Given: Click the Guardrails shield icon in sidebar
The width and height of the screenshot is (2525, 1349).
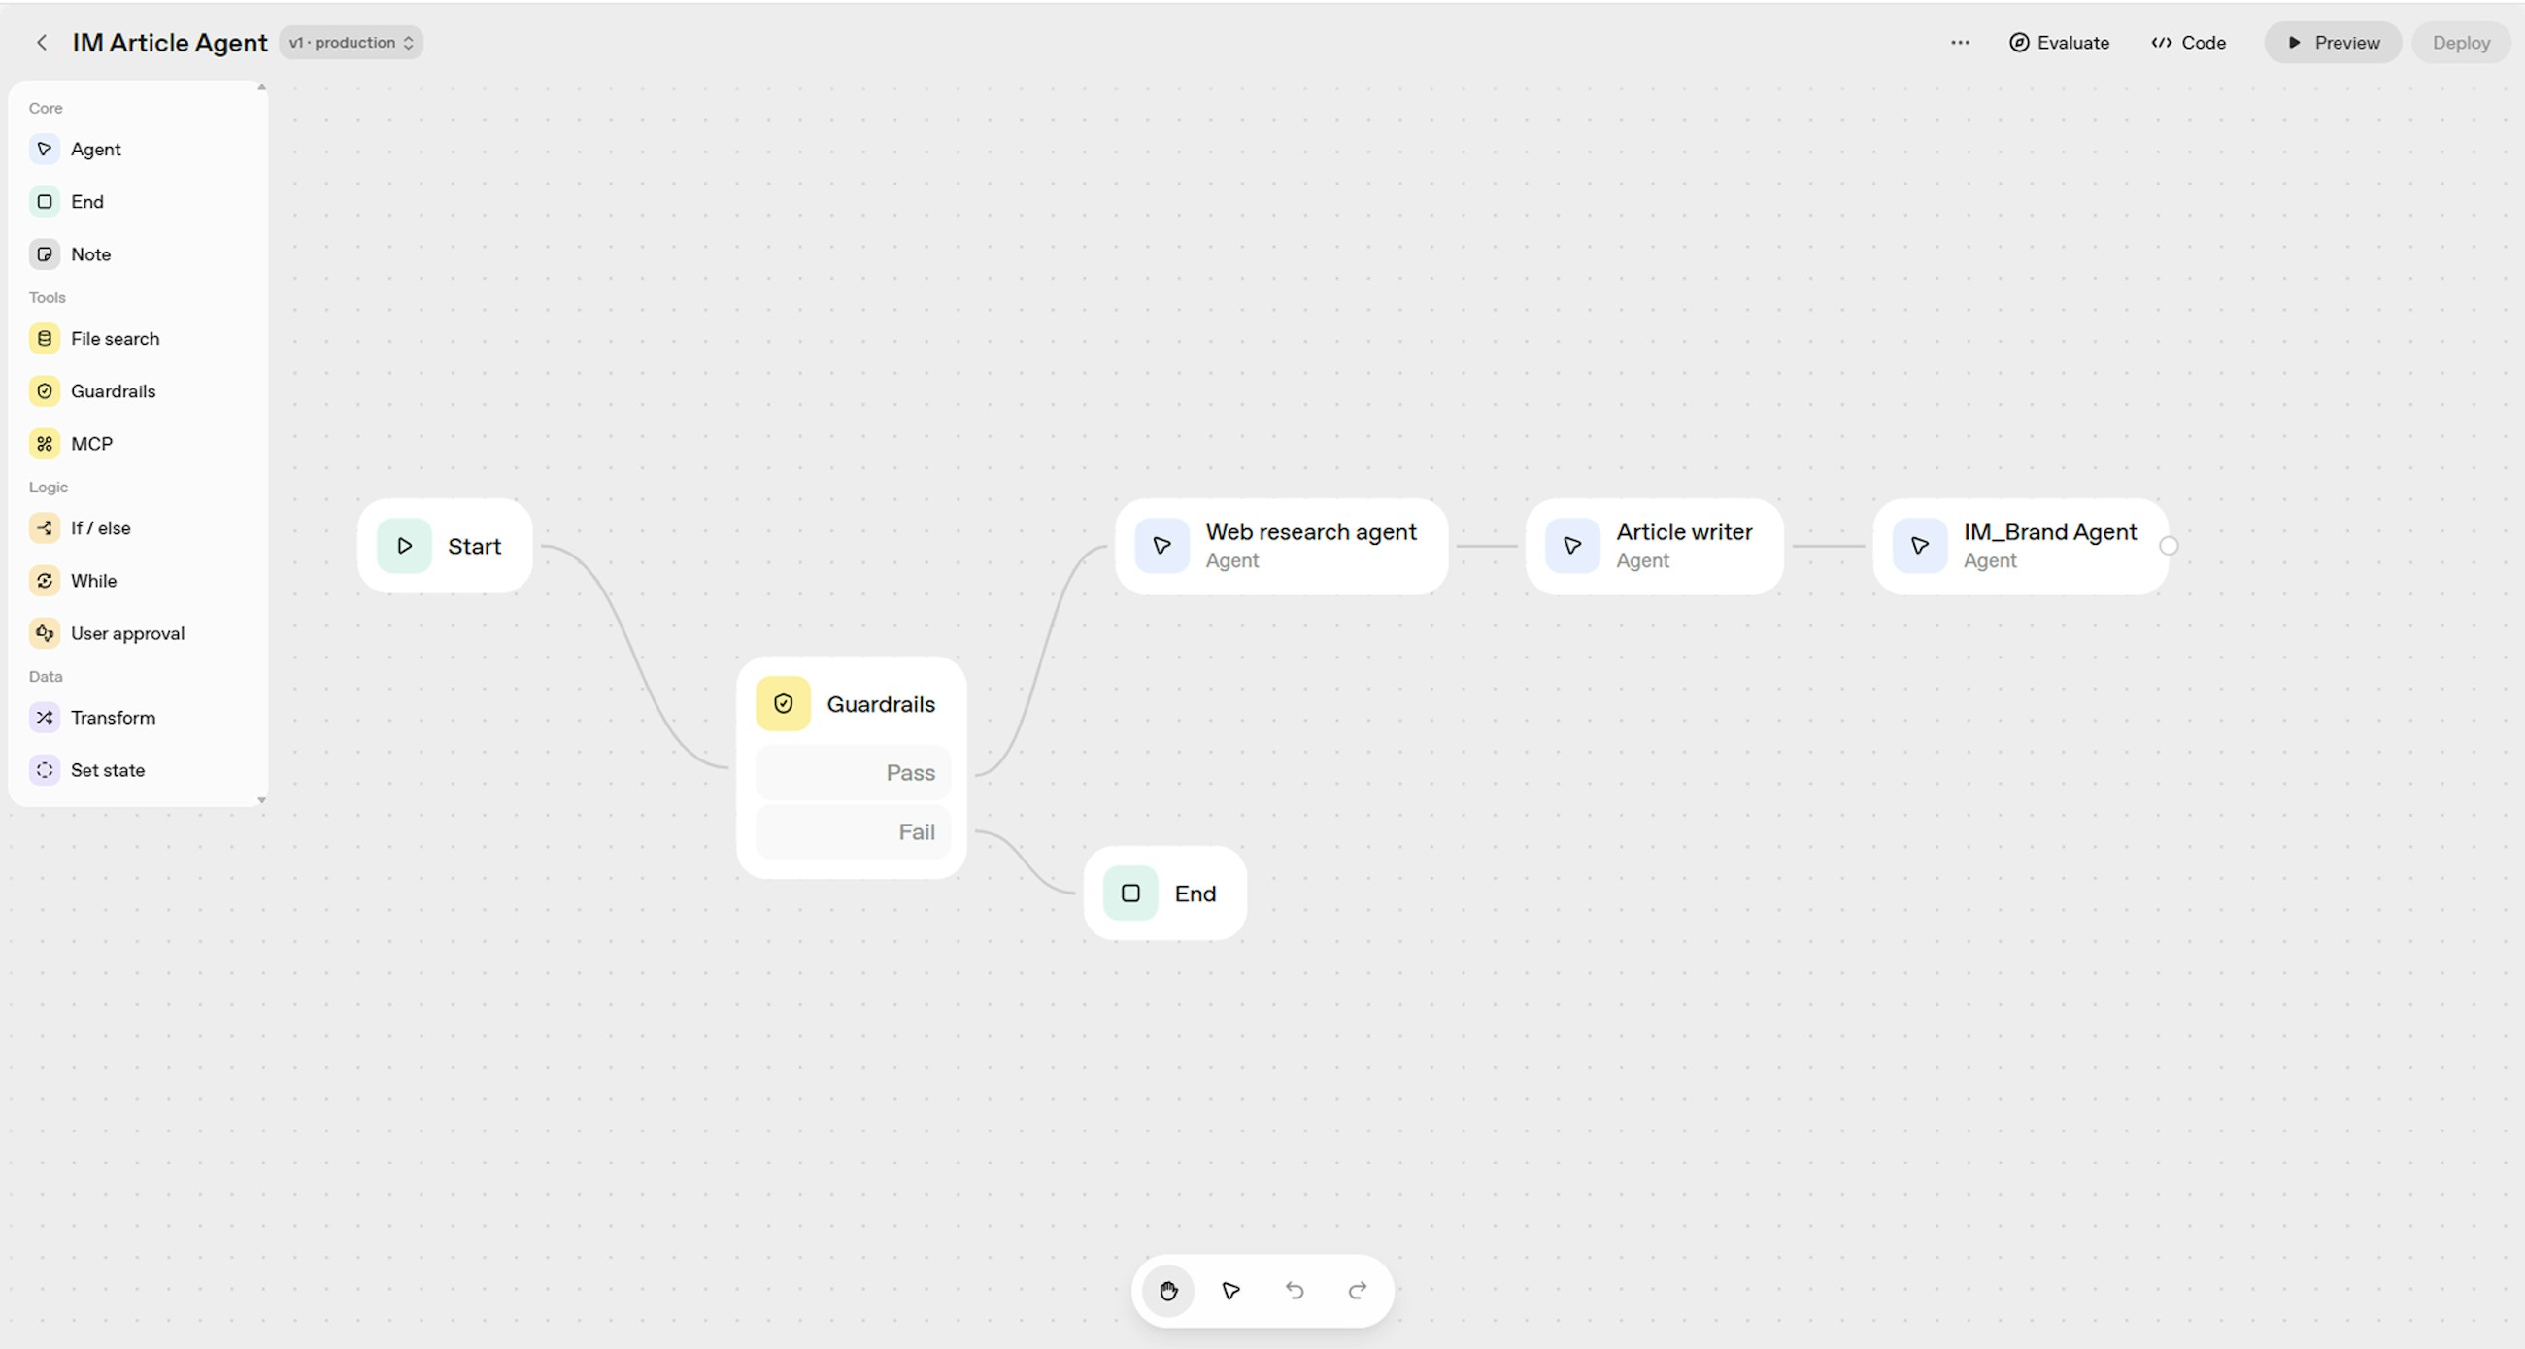Looking at the screenshot, I should tap(44, 391).
